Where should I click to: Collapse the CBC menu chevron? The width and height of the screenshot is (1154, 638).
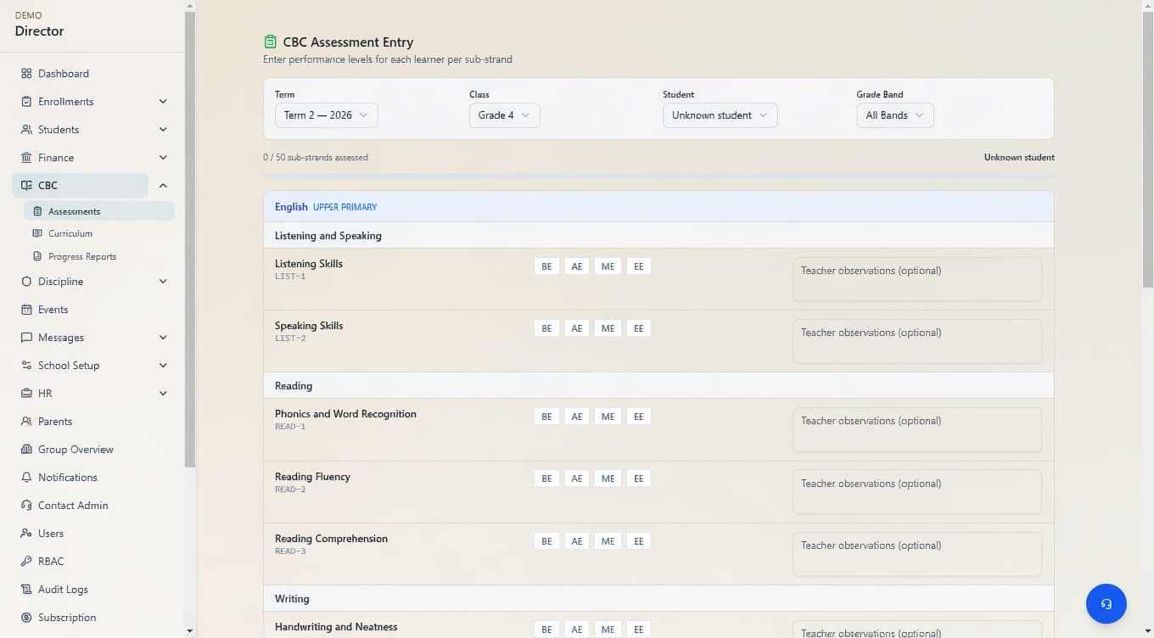(x=163, y=186)
